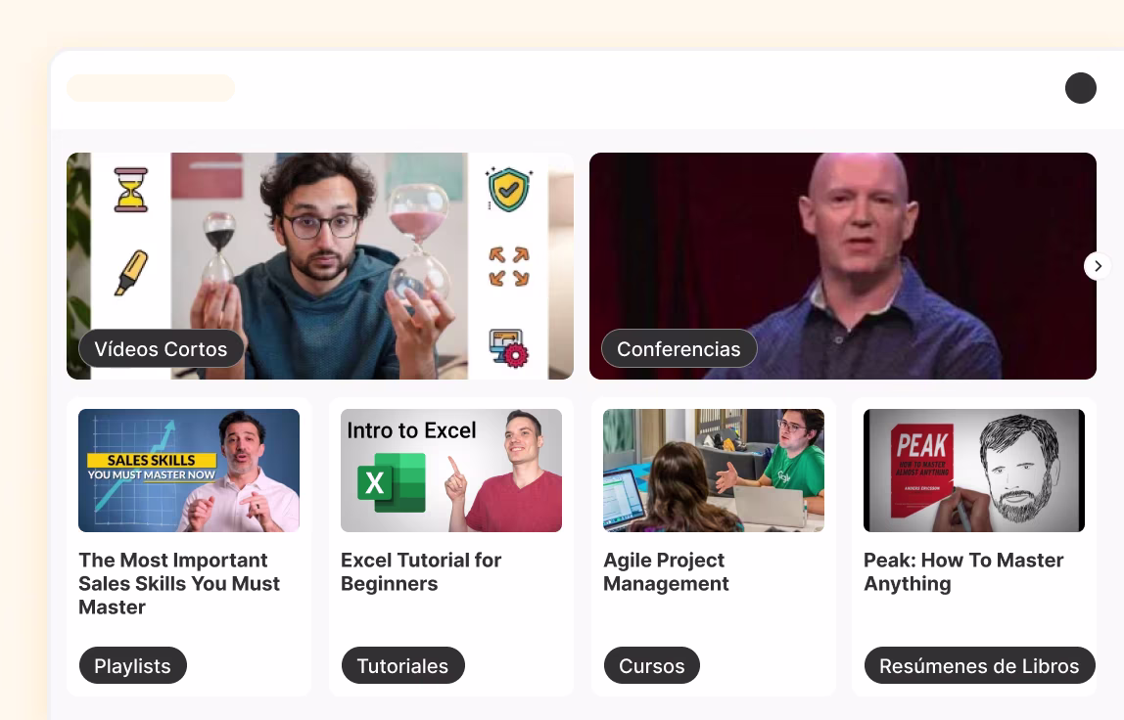This screenshot has width=1124, height=720.
Task: Click The Most Important Sales Skills title
Action: pyautogui.click(x=179, y=583)
